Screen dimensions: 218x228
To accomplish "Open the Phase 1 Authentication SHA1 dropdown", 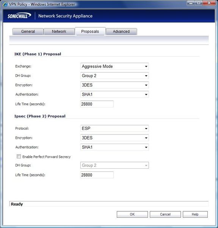I will coord(114,95).
